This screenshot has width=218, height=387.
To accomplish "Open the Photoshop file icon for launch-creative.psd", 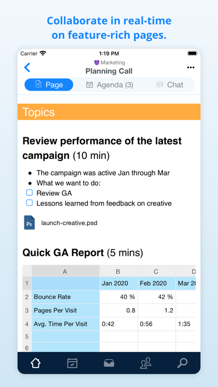I will (29, 222).
